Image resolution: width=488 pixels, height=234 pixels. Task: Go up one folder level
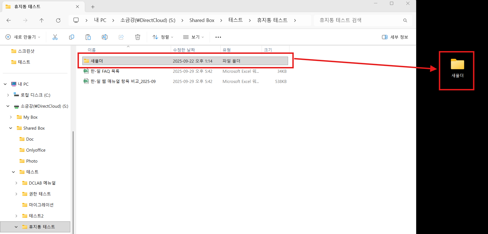coord(42,20)
